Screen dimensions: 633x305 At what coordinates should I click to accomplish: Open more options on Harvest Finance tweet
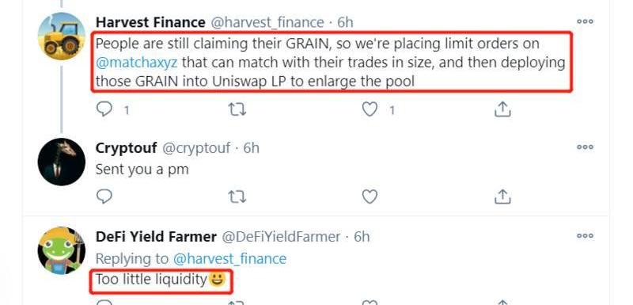585,21
